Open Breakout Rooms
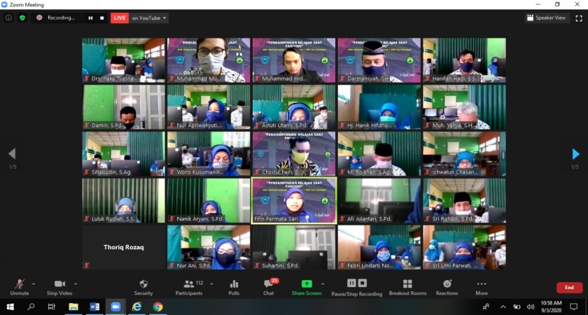The width and height of the screenshot is (588, 315). [407, 286]
